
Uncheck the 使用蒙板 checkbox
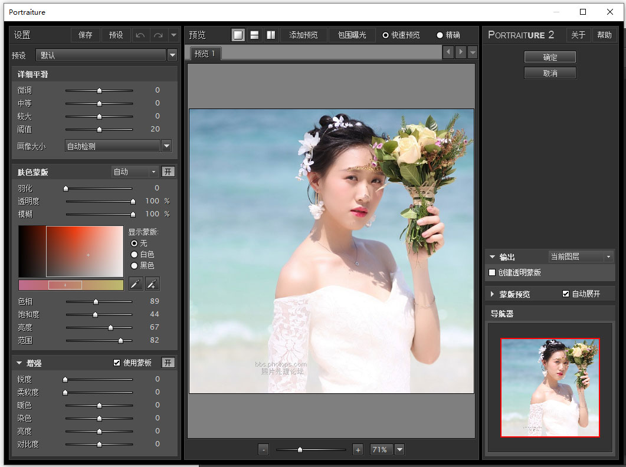[117, 363]
